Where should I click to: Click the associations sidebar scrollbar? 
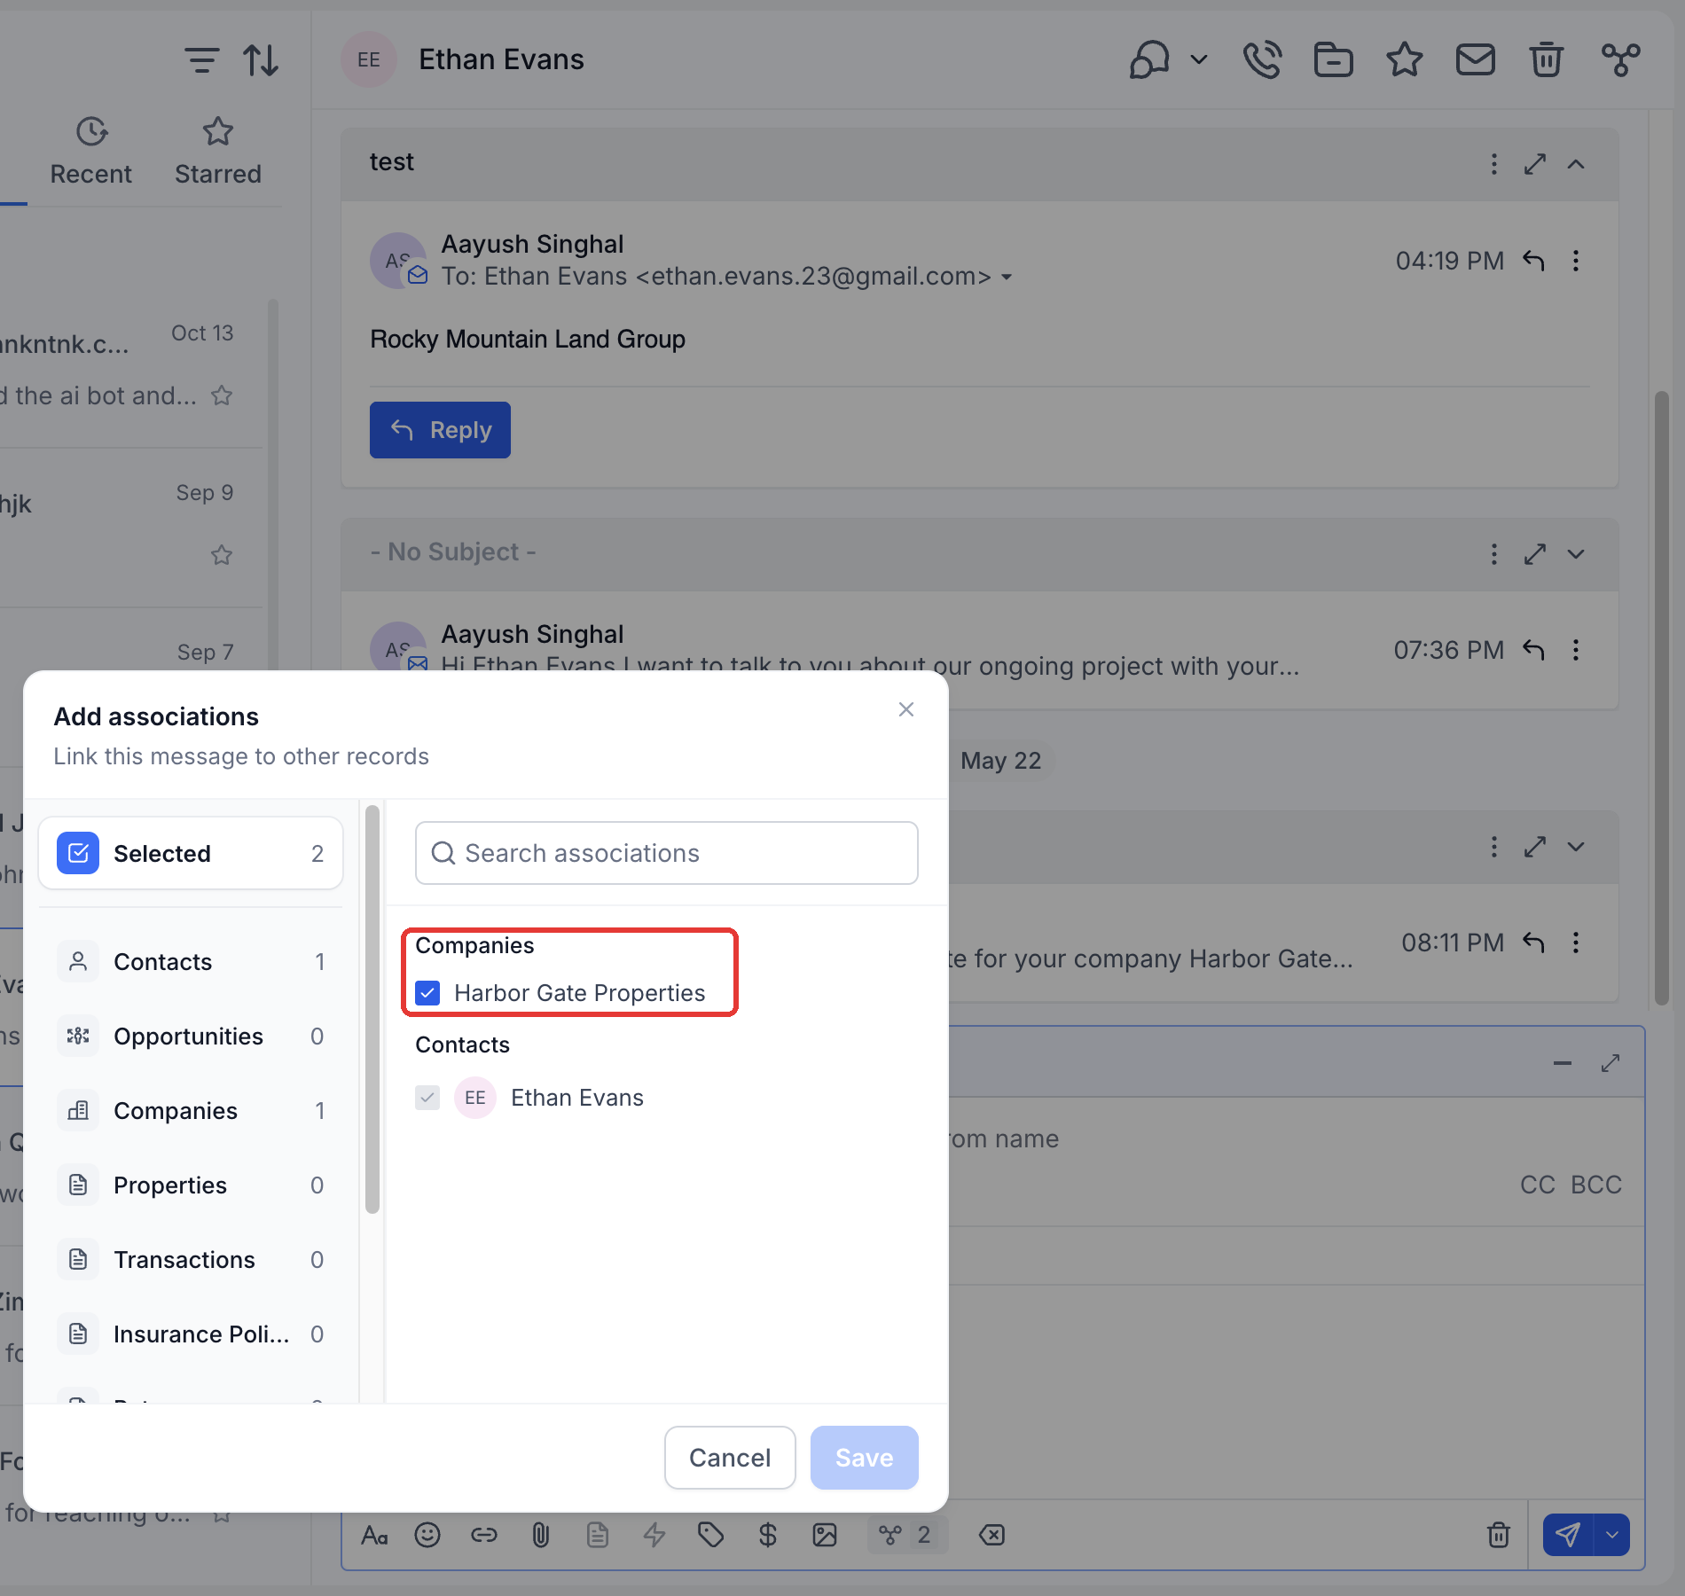pos(372,1009)
